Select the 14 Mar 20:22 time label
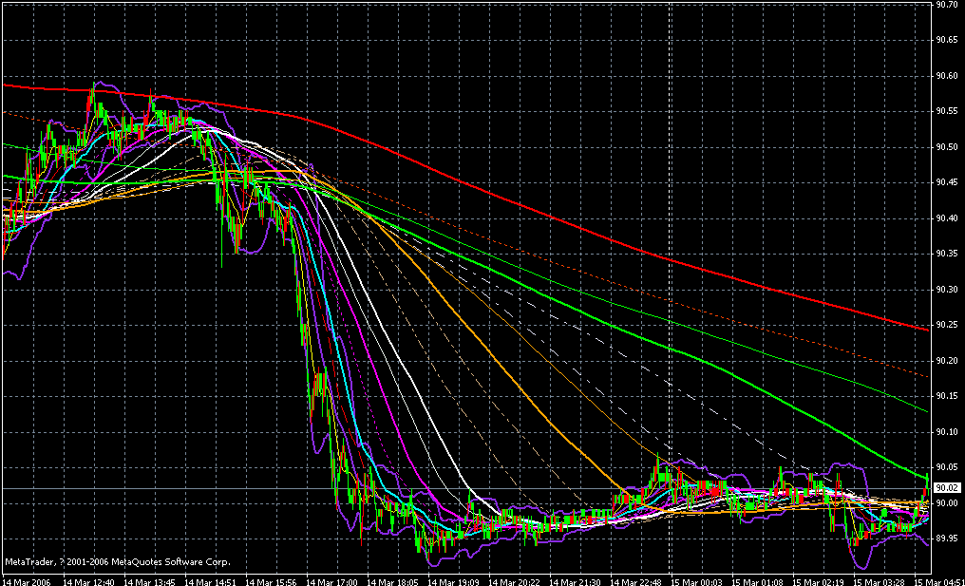 (518, 579)
